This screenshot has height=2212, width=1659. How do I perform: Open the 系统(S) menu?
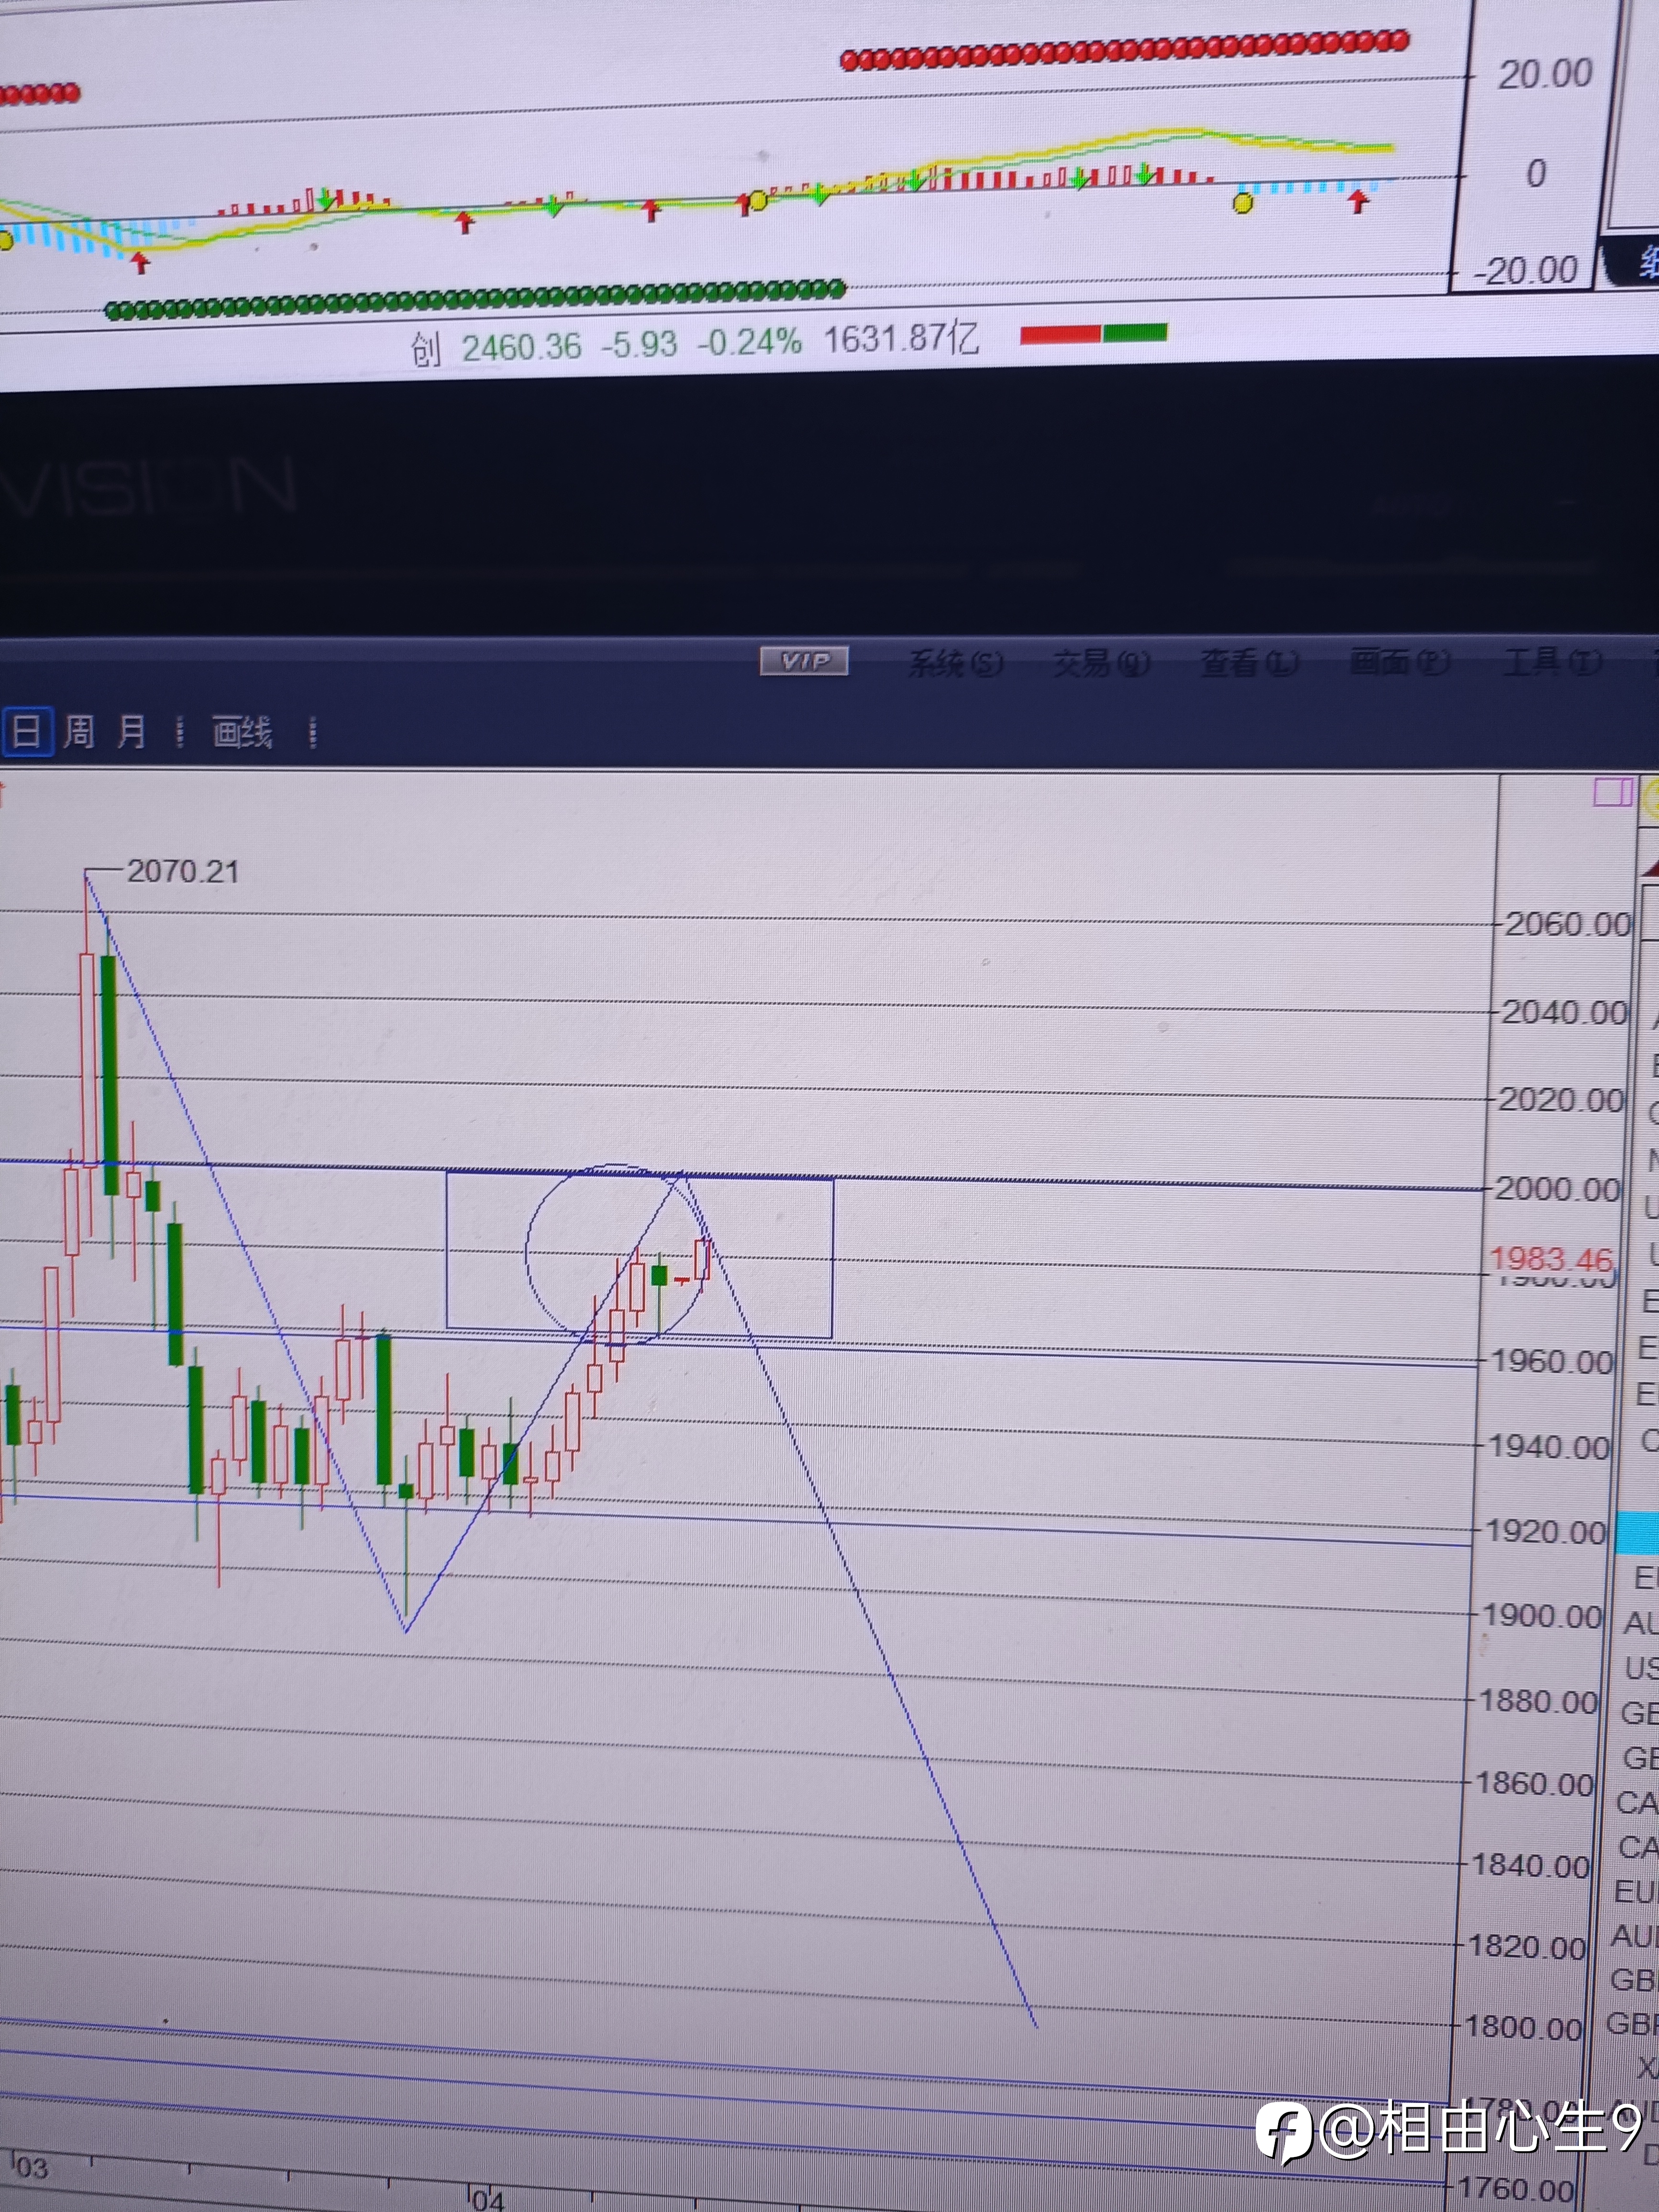(955, 663)
